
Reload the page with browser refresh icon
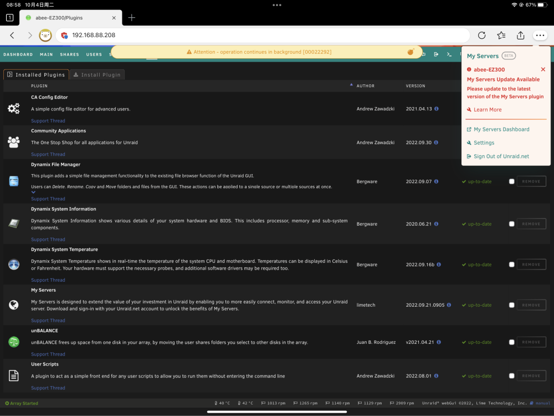(481, 35)
